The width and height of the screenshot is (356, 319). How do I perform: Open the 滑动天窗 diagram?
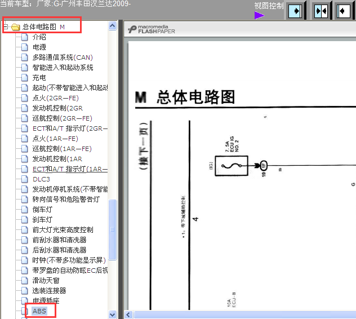coord(46,281)
